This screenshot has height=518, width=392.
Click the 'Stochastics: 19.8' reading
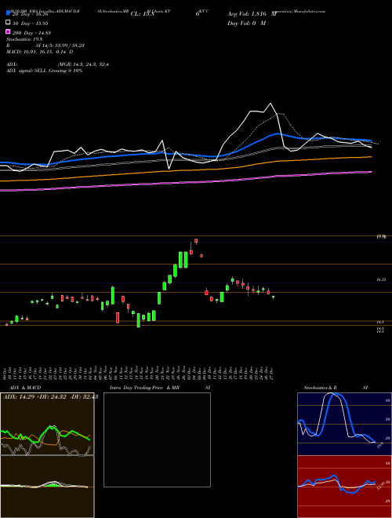(x=23, y=39)
